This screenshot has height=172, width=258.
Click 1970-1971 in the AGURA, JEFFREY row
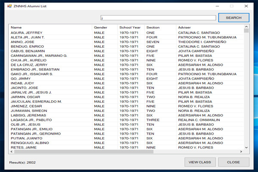(129, 33)
